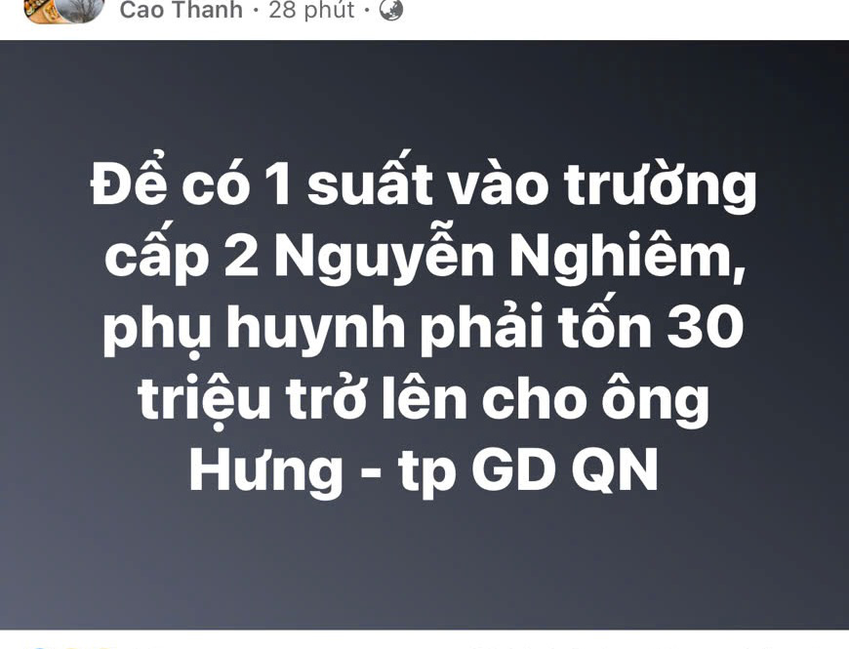Open Cao Thanh's profile picture avatar
This screenshot has width=849, height=649.
coord(63,10)
